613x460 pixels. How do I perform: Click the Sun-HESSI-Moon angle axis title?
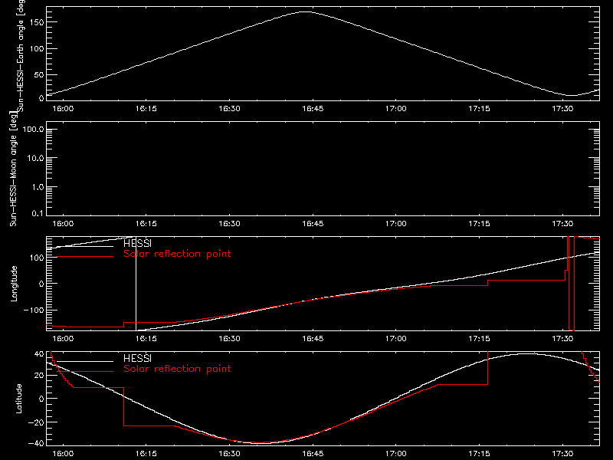[x=13, y=169]
